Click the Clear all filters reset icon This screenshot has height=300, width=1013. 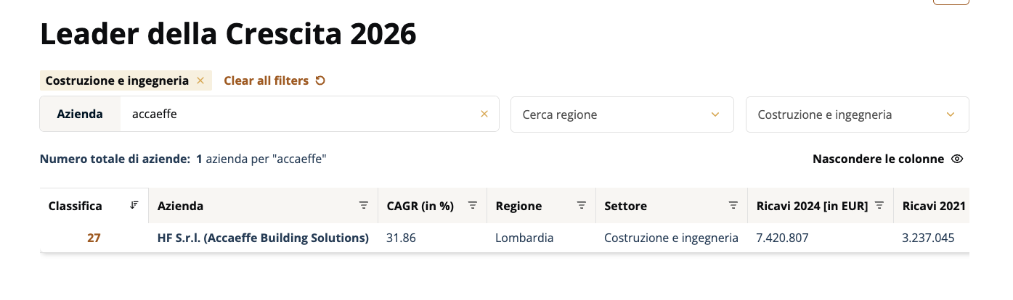click(320, 80)
